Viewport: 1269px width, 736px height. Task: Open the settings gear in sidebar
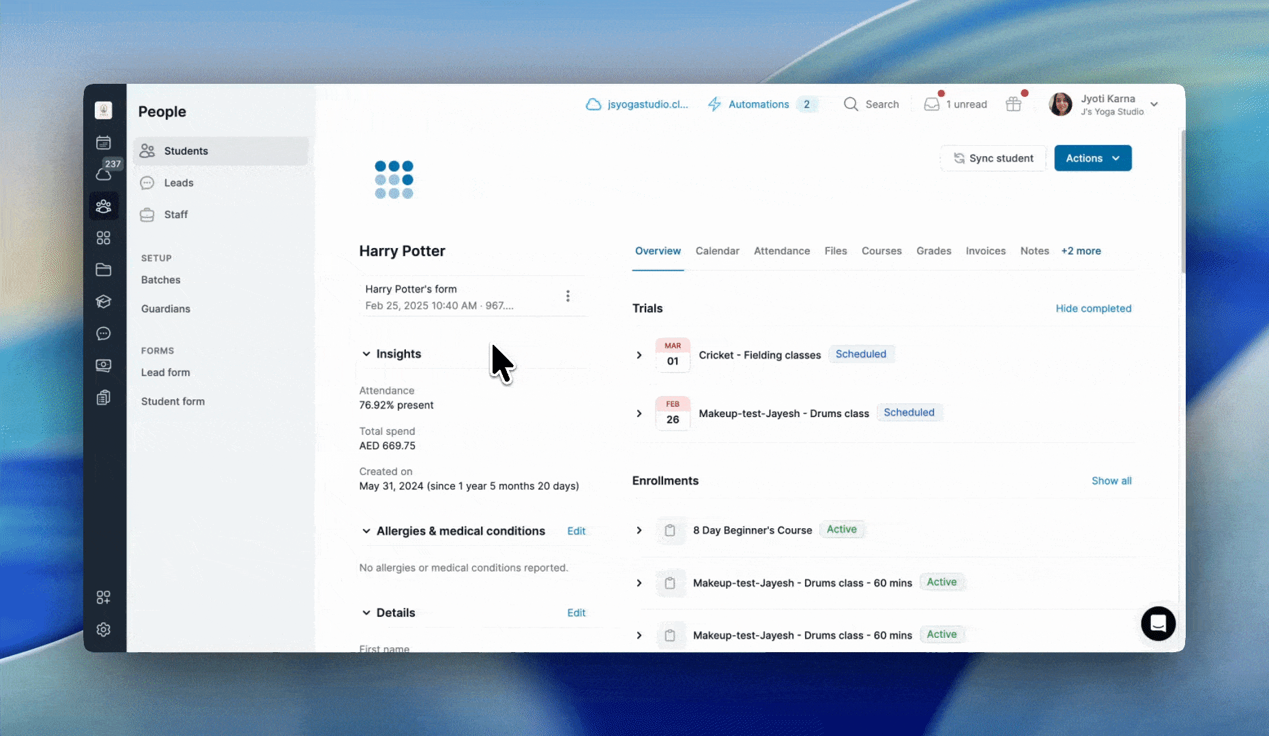tap(104, 630)
